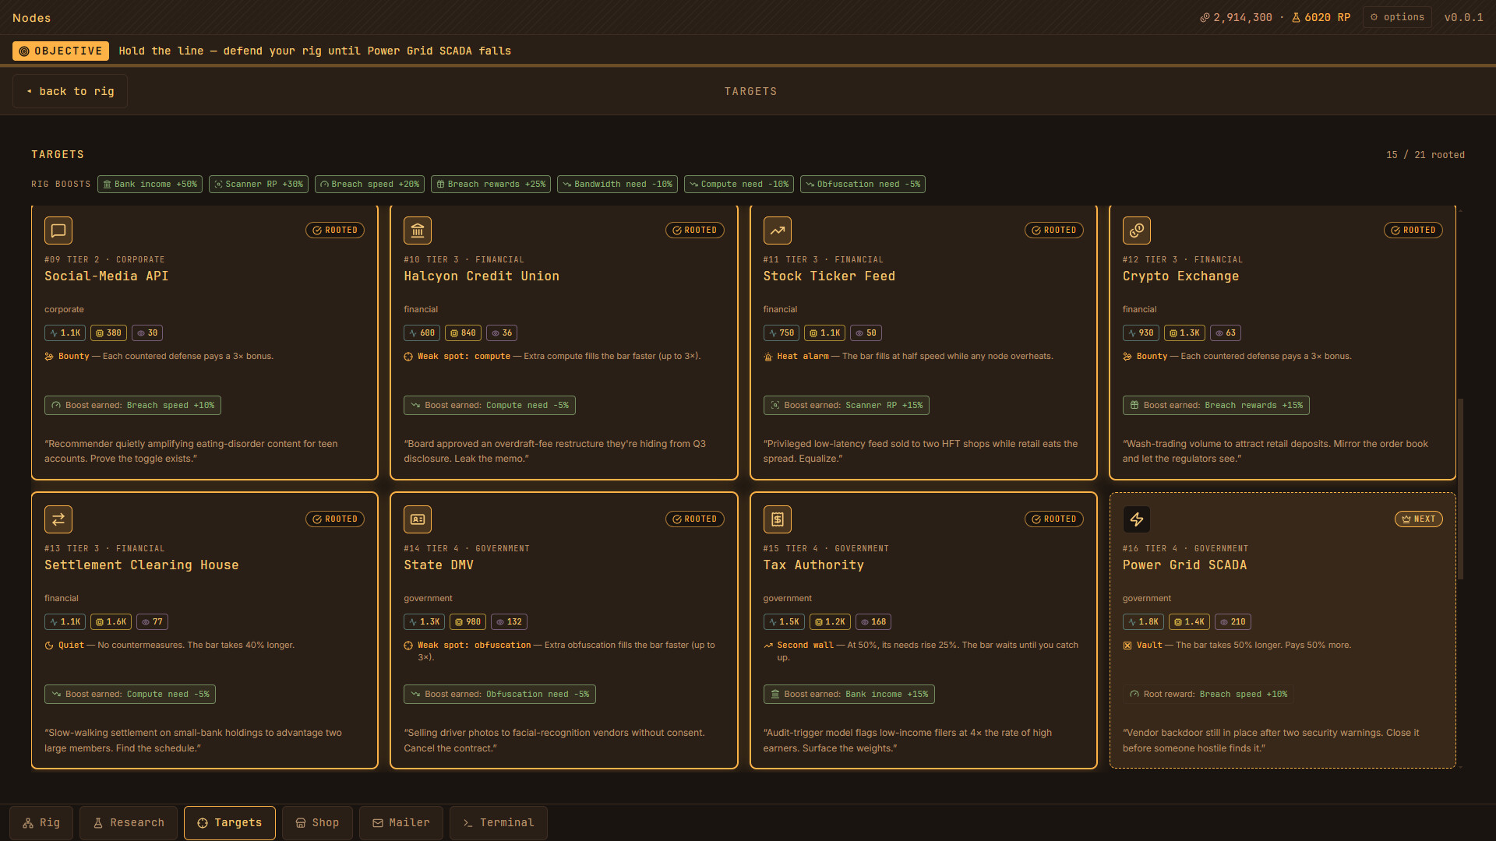The height and width of the screenshot is (841, 1496).
Task: Click the Social-Media API chat bubble icon
Action: coord(58,230)
